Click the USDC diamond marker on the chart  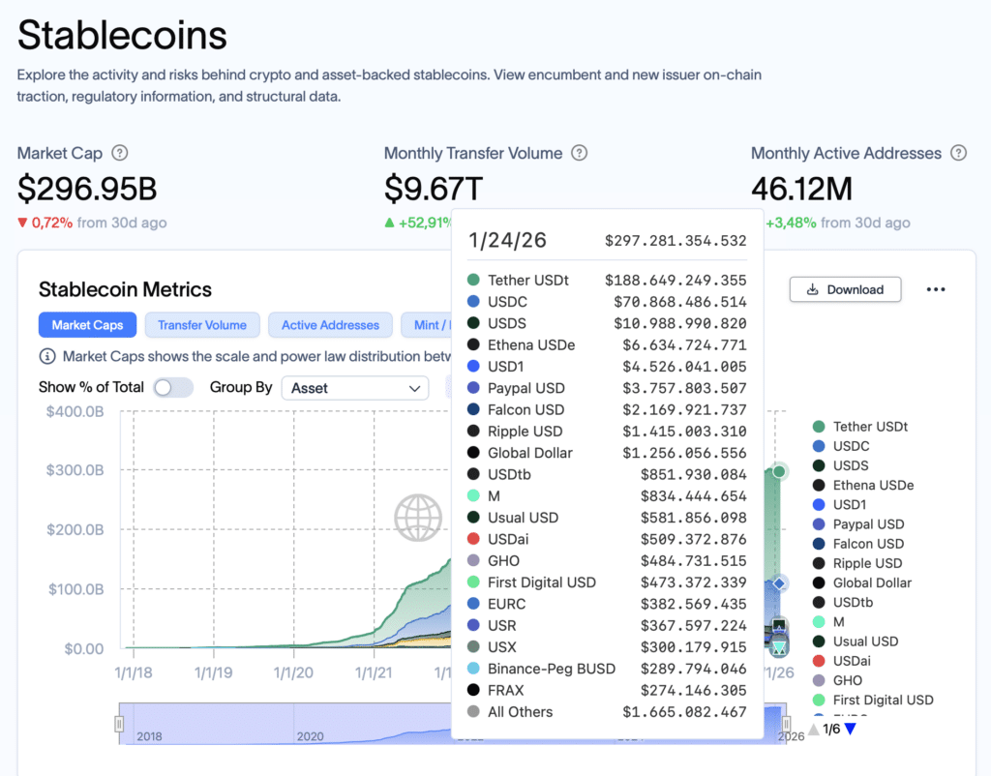[779, 583]
